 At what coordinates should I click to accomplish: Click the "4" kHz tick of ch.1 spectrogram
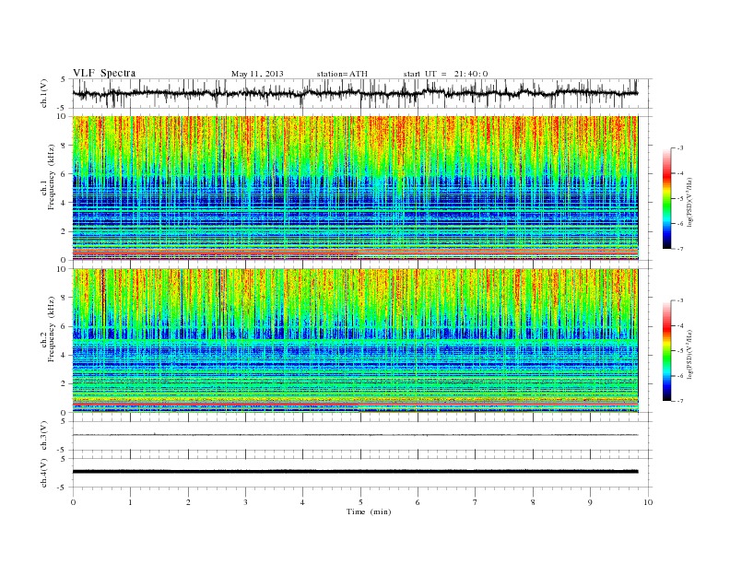[65, 203]
